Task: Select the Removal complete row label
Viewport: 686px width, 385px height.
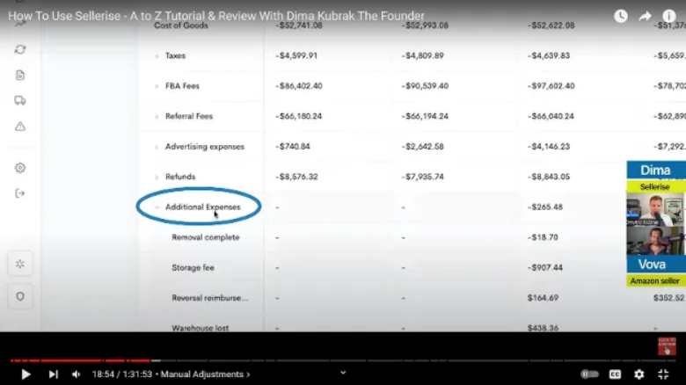Action: click(206, 237)
